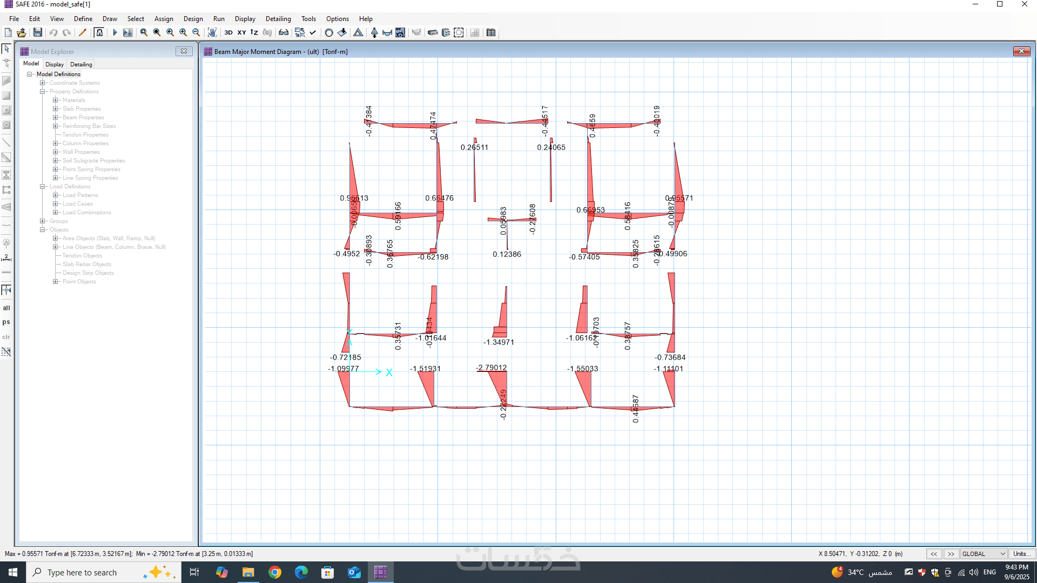This screenshot has height=583, width=1037.
Task: Close the Model Explorer panel
Action: pos(184,51)
